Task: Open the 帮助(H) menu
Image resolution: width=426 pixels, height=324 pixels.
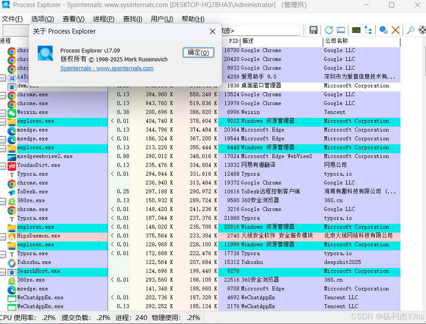Action: pyautogui.click(x=193, y=19)
